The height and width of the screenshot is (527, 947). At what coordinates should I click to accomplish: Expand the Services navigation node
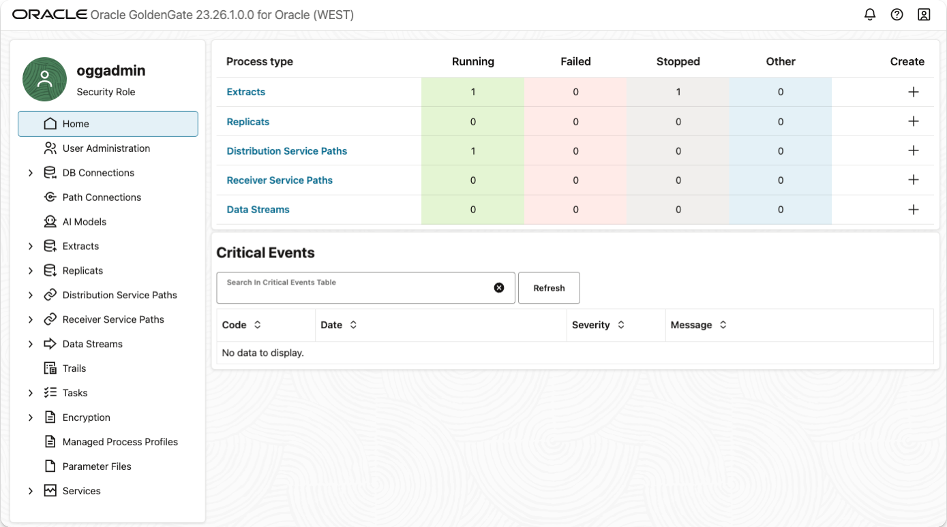coord(31,491)
